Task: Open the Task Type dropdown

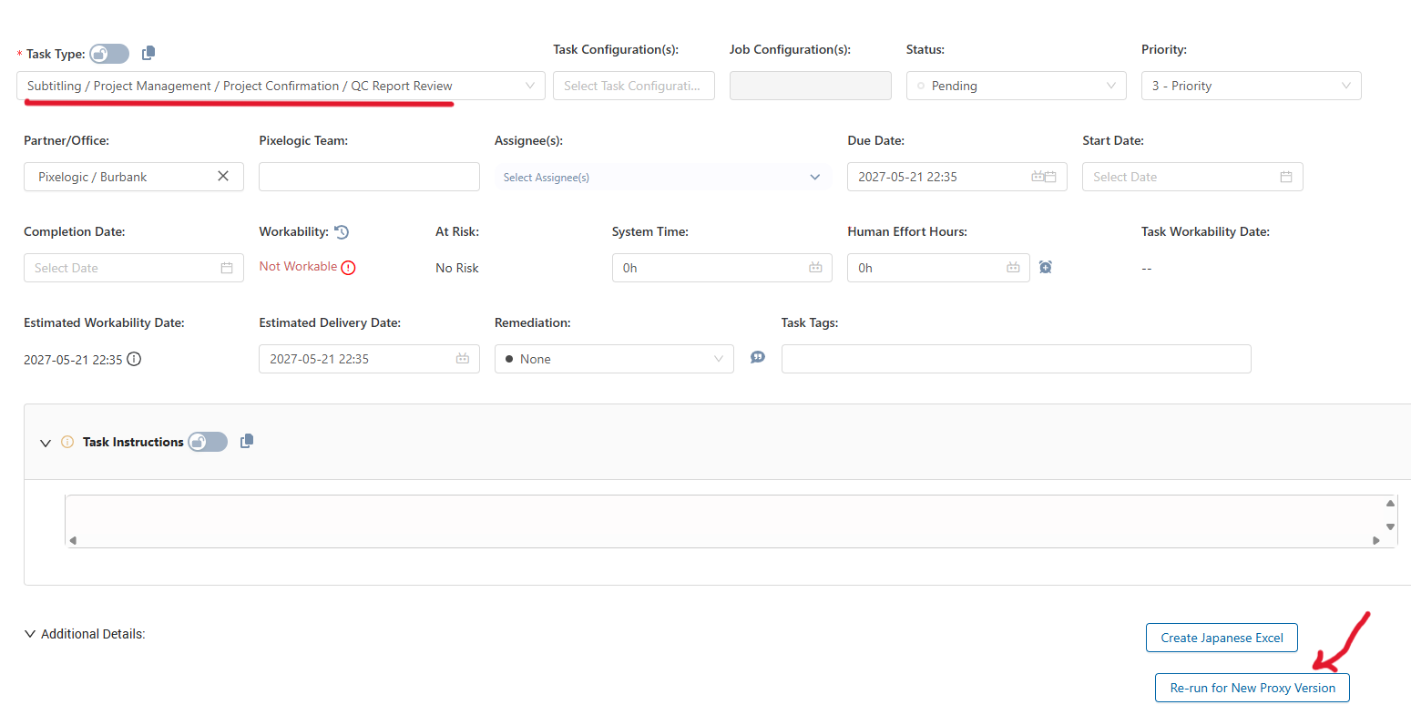Action: (281, 86)
